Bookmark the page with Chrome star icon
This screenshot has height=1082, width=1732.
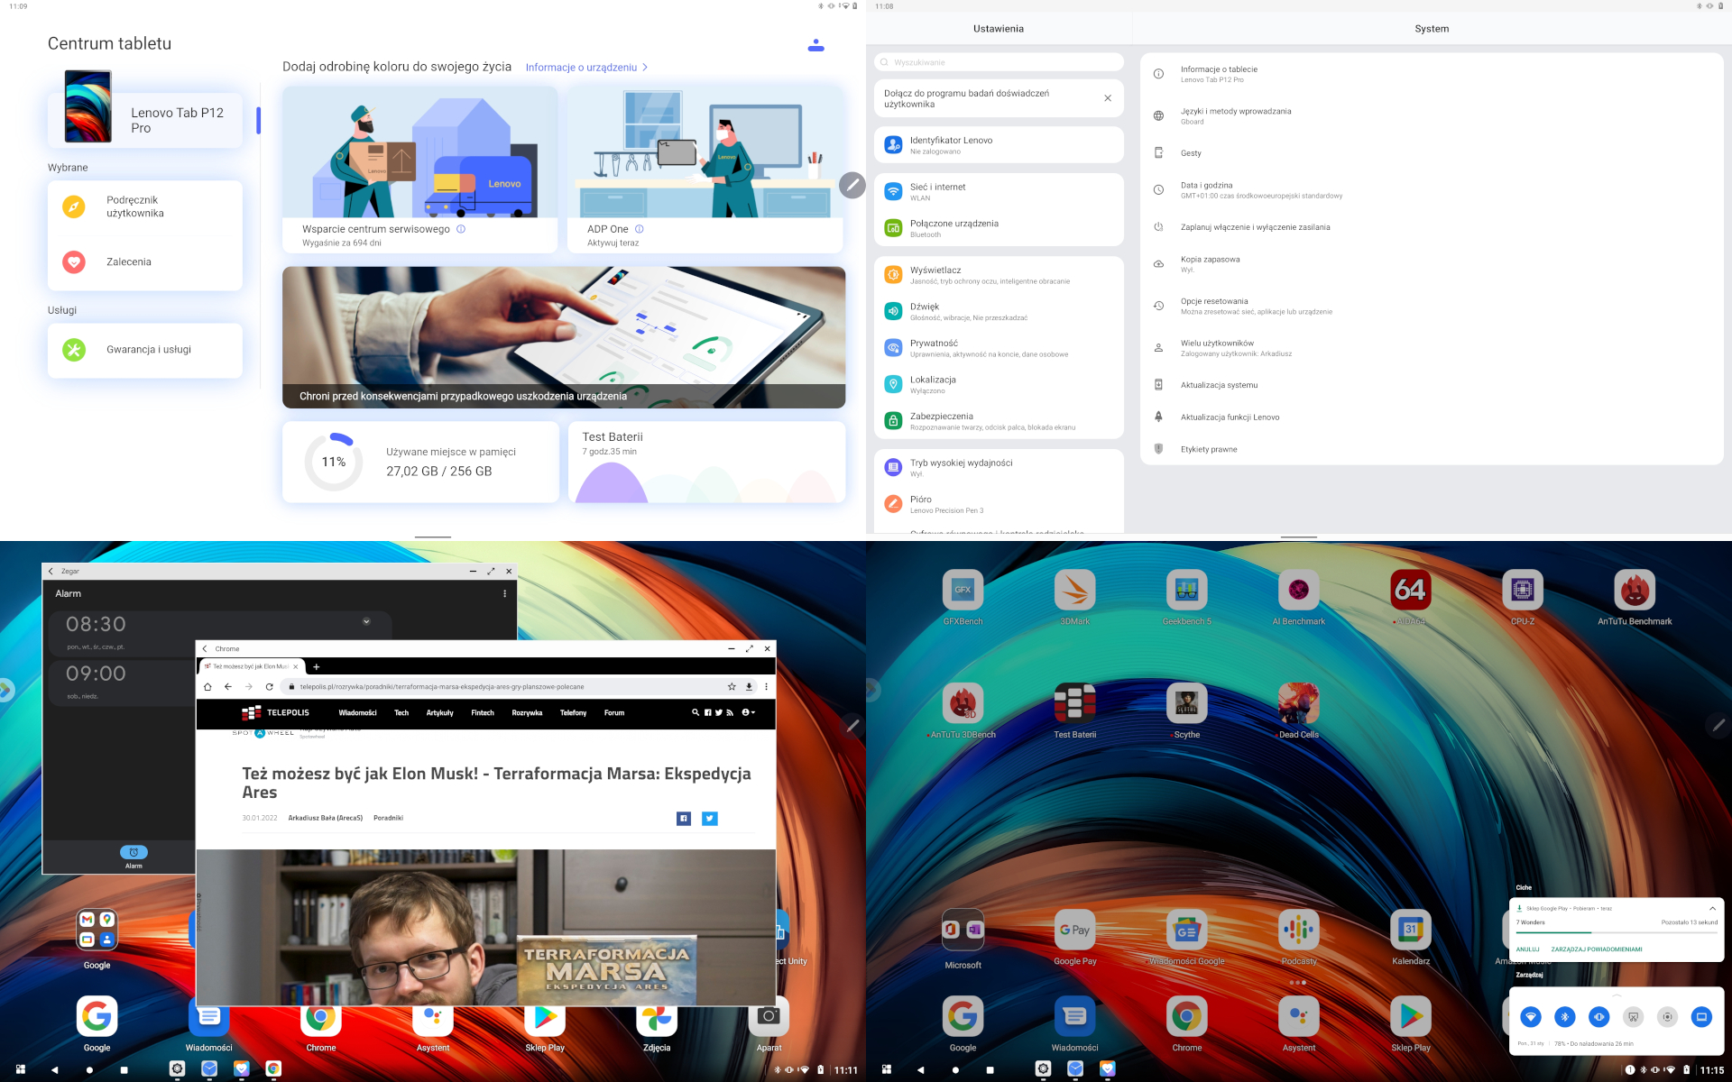tap(732, 687)
